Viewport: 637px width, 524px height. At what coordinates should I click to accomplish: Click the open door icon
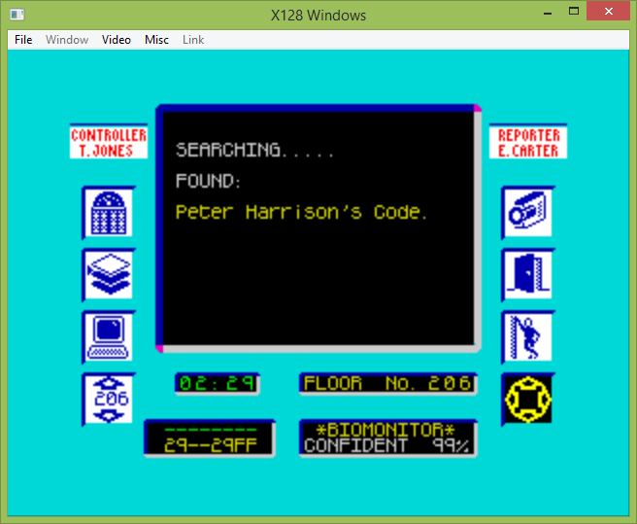click(x=527, y=274)
